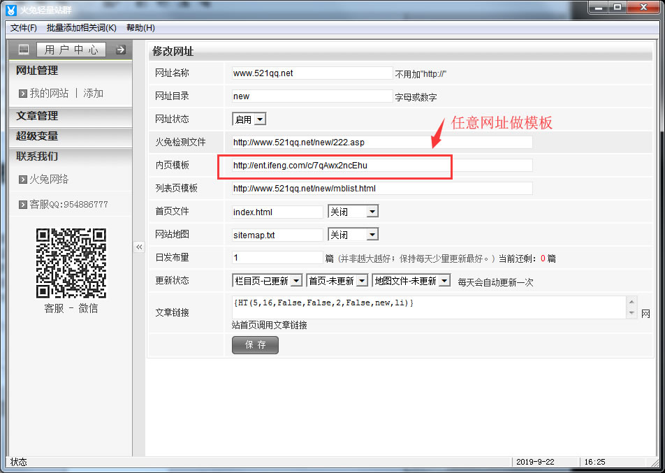
Task: Click the arrow icon beside 火兔网络
Action: (23, 180)
